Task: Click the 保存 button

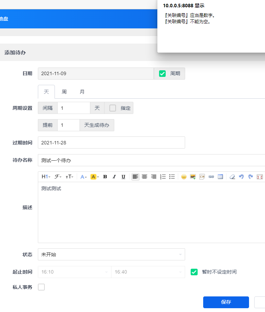Action: pos(226,302)
